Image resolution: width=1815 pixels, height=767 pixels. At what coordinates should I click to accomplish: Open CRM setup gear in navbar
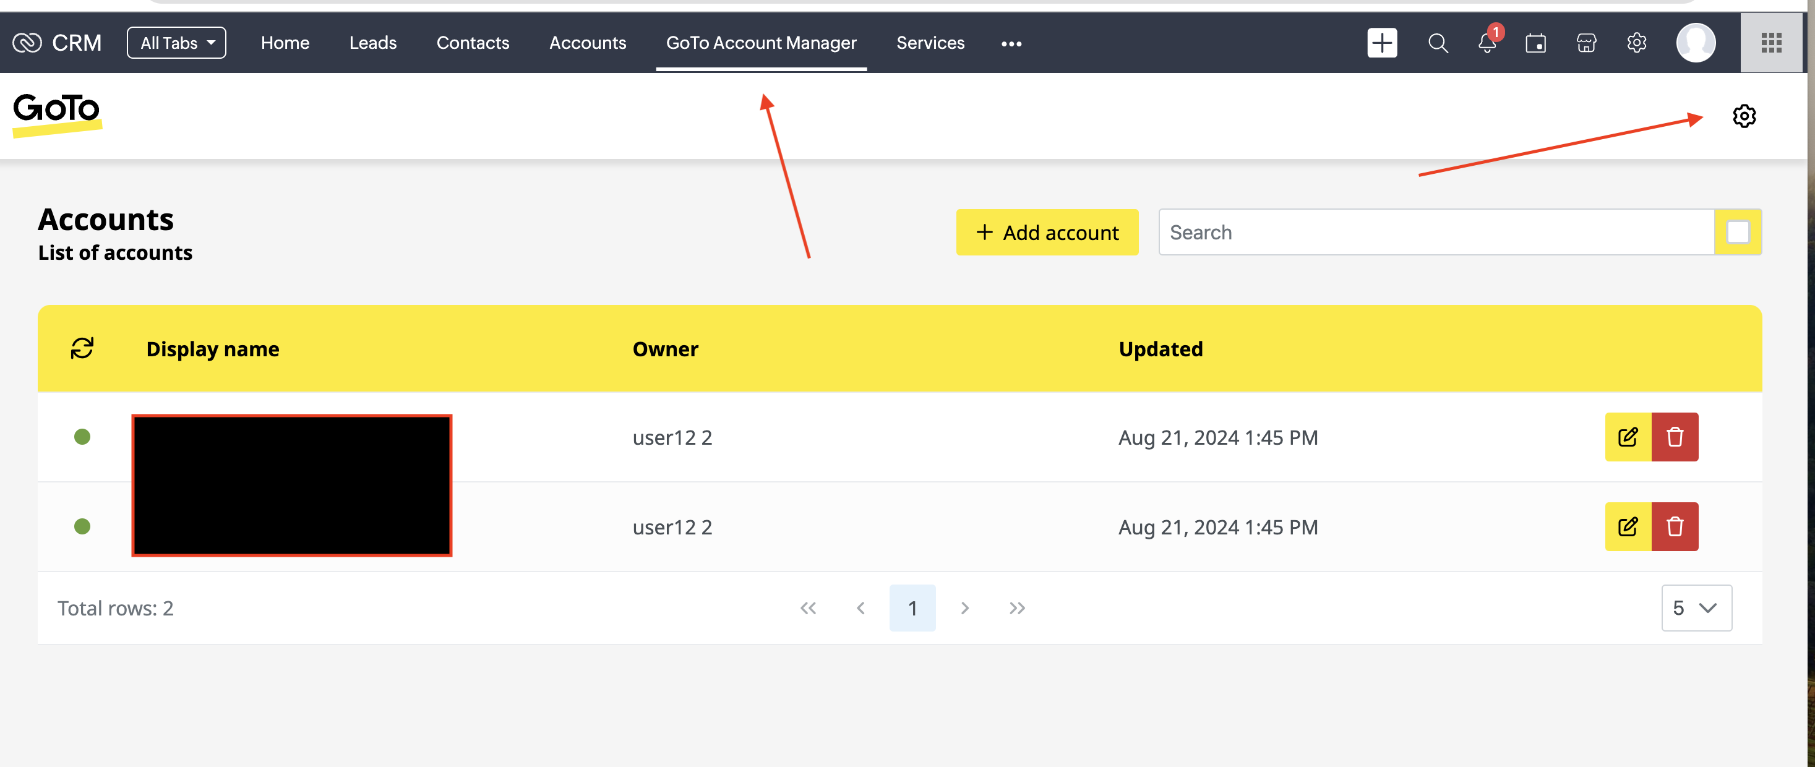(x=1637, y=43)
